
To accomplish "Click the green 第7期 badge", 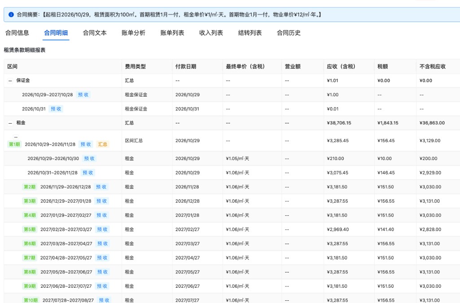I will 29,258.
